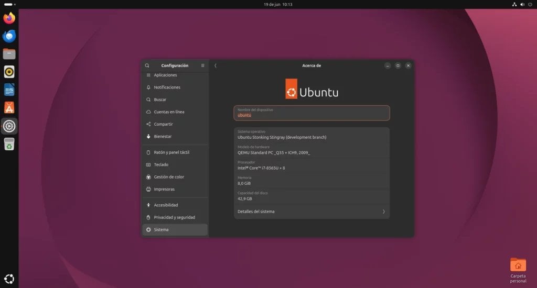537x288 pixels.
Task: Open Gestión de color settings
Action: (175, 177)
